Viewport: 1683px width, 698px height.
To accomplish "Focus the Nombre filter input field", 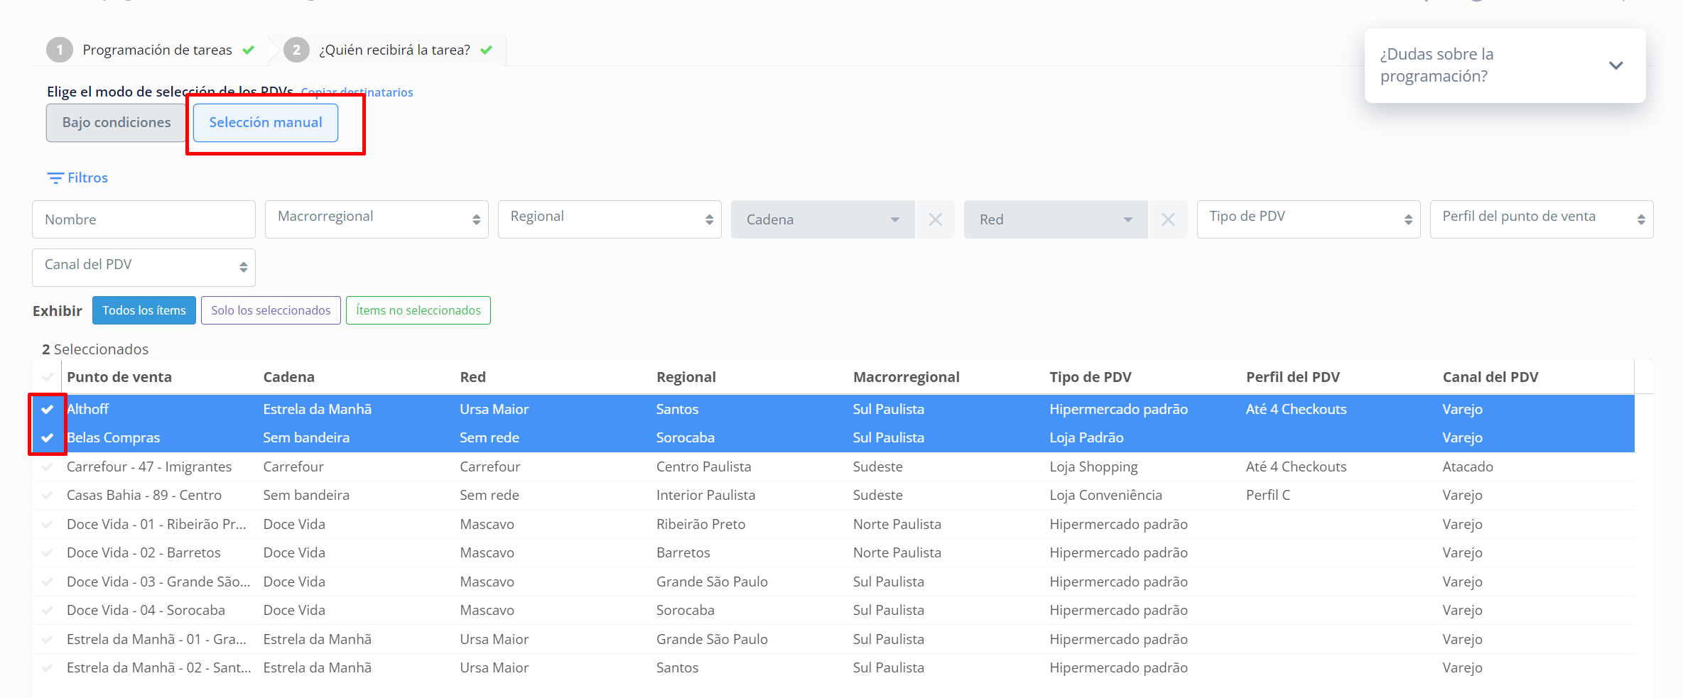I will (144, 219).
